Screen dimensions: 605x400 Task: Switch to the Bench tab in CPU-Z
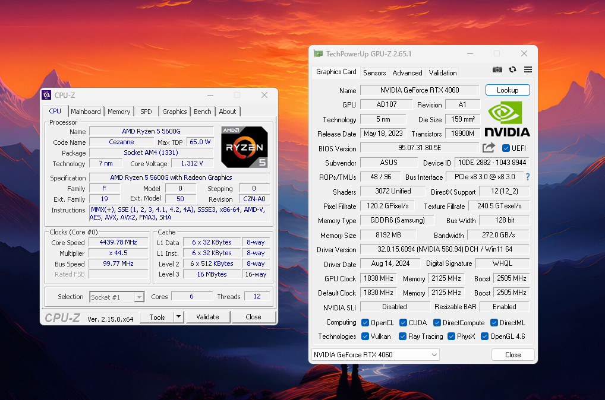click(x=203, y=112)
